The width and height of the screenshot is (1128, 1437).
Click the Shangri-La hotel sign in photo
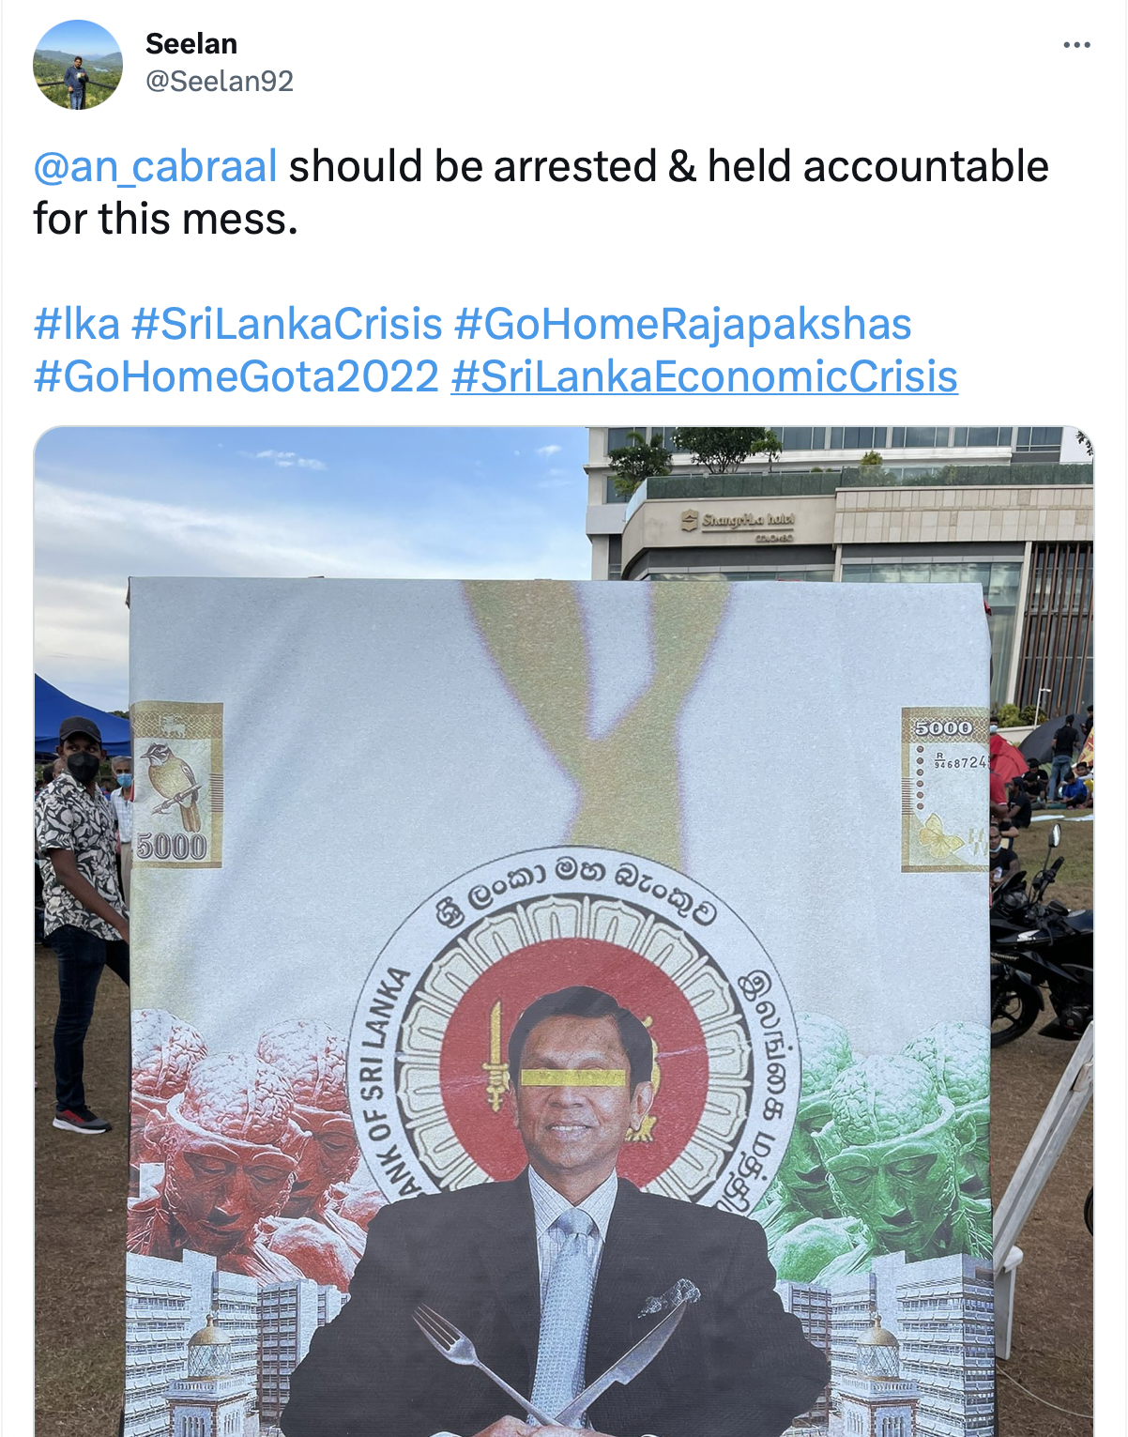[739, 524]
